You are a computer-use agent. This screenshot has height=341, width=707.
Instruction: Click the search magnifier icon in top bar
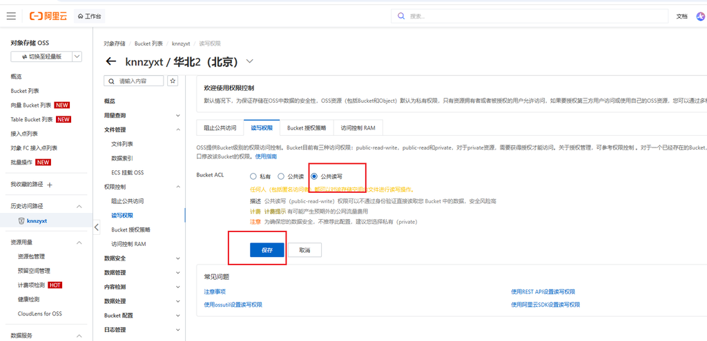pyautogui.click(x=401, y=17)
